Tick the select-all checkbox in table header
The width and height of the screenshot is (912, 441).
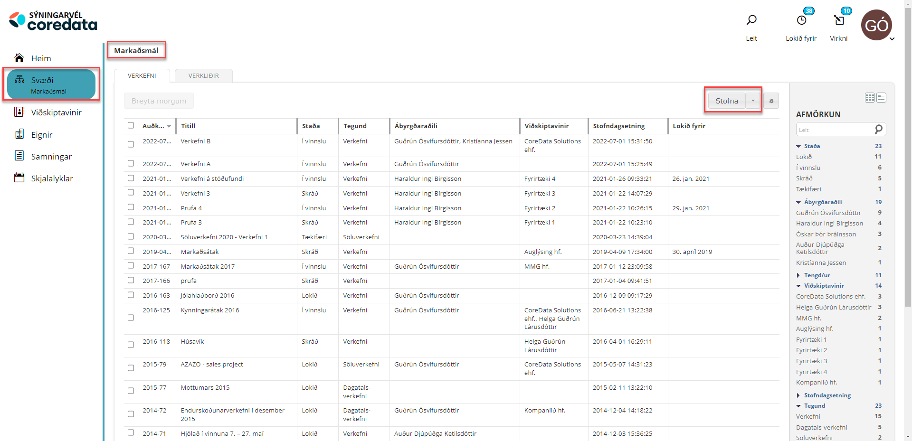[131, 125]
